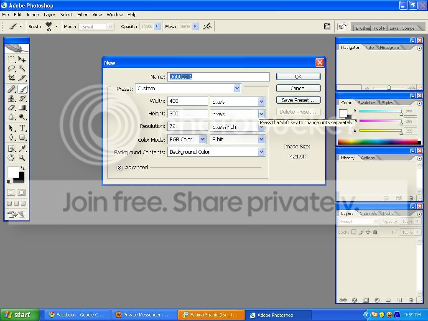This screenshot has width=428, height=321.
Task: Select the Clone Stamp tool
Action: (11, 99)
